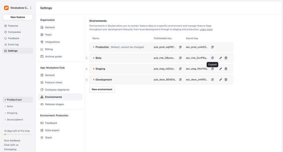This screenshot has width=283, height=152.
Task: Copy the Beta publishable key
Action: click(x=180, y=58)
